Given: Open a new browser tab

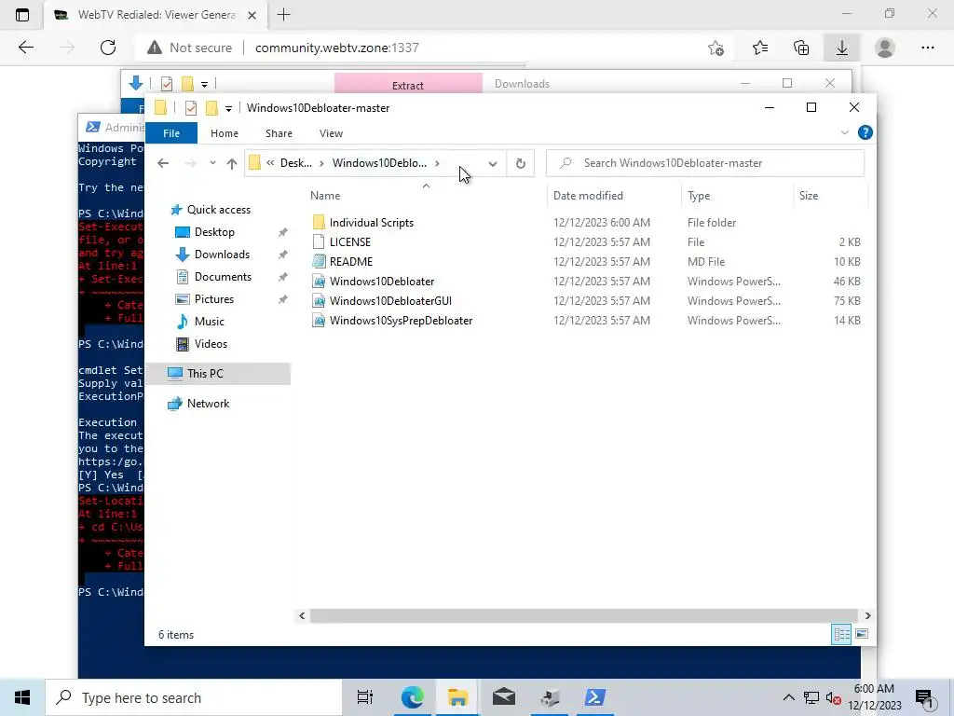Looking at the screenshot, I should click(283, 15).
